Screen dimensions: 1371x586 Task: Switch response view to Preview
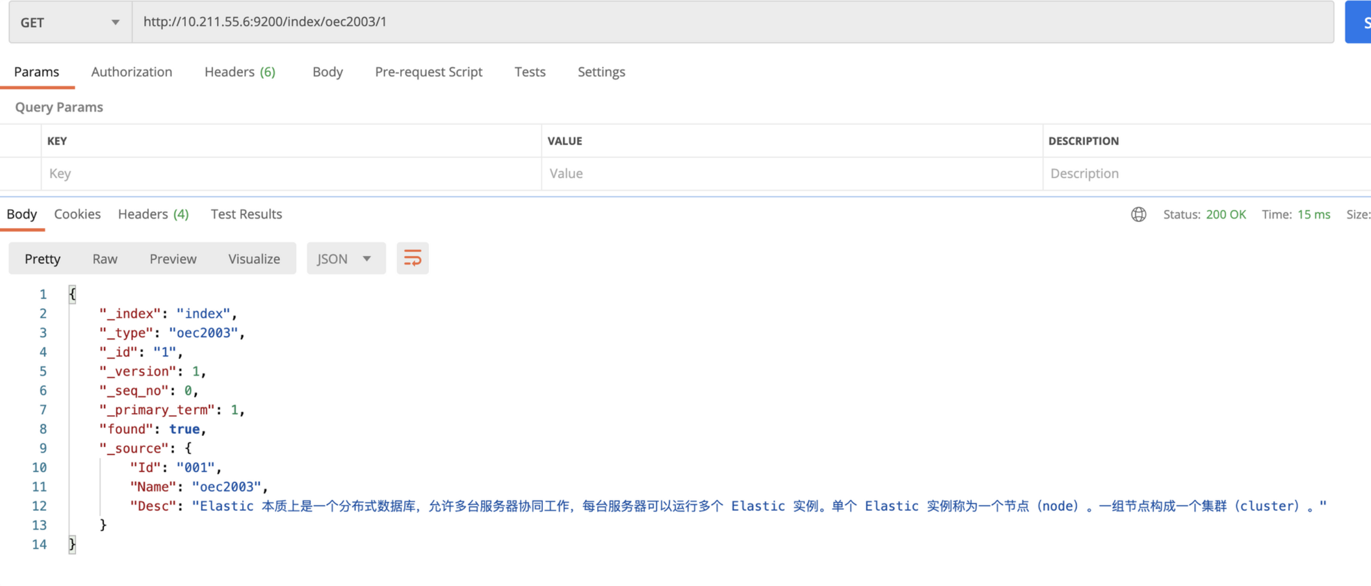pos(173,258)
